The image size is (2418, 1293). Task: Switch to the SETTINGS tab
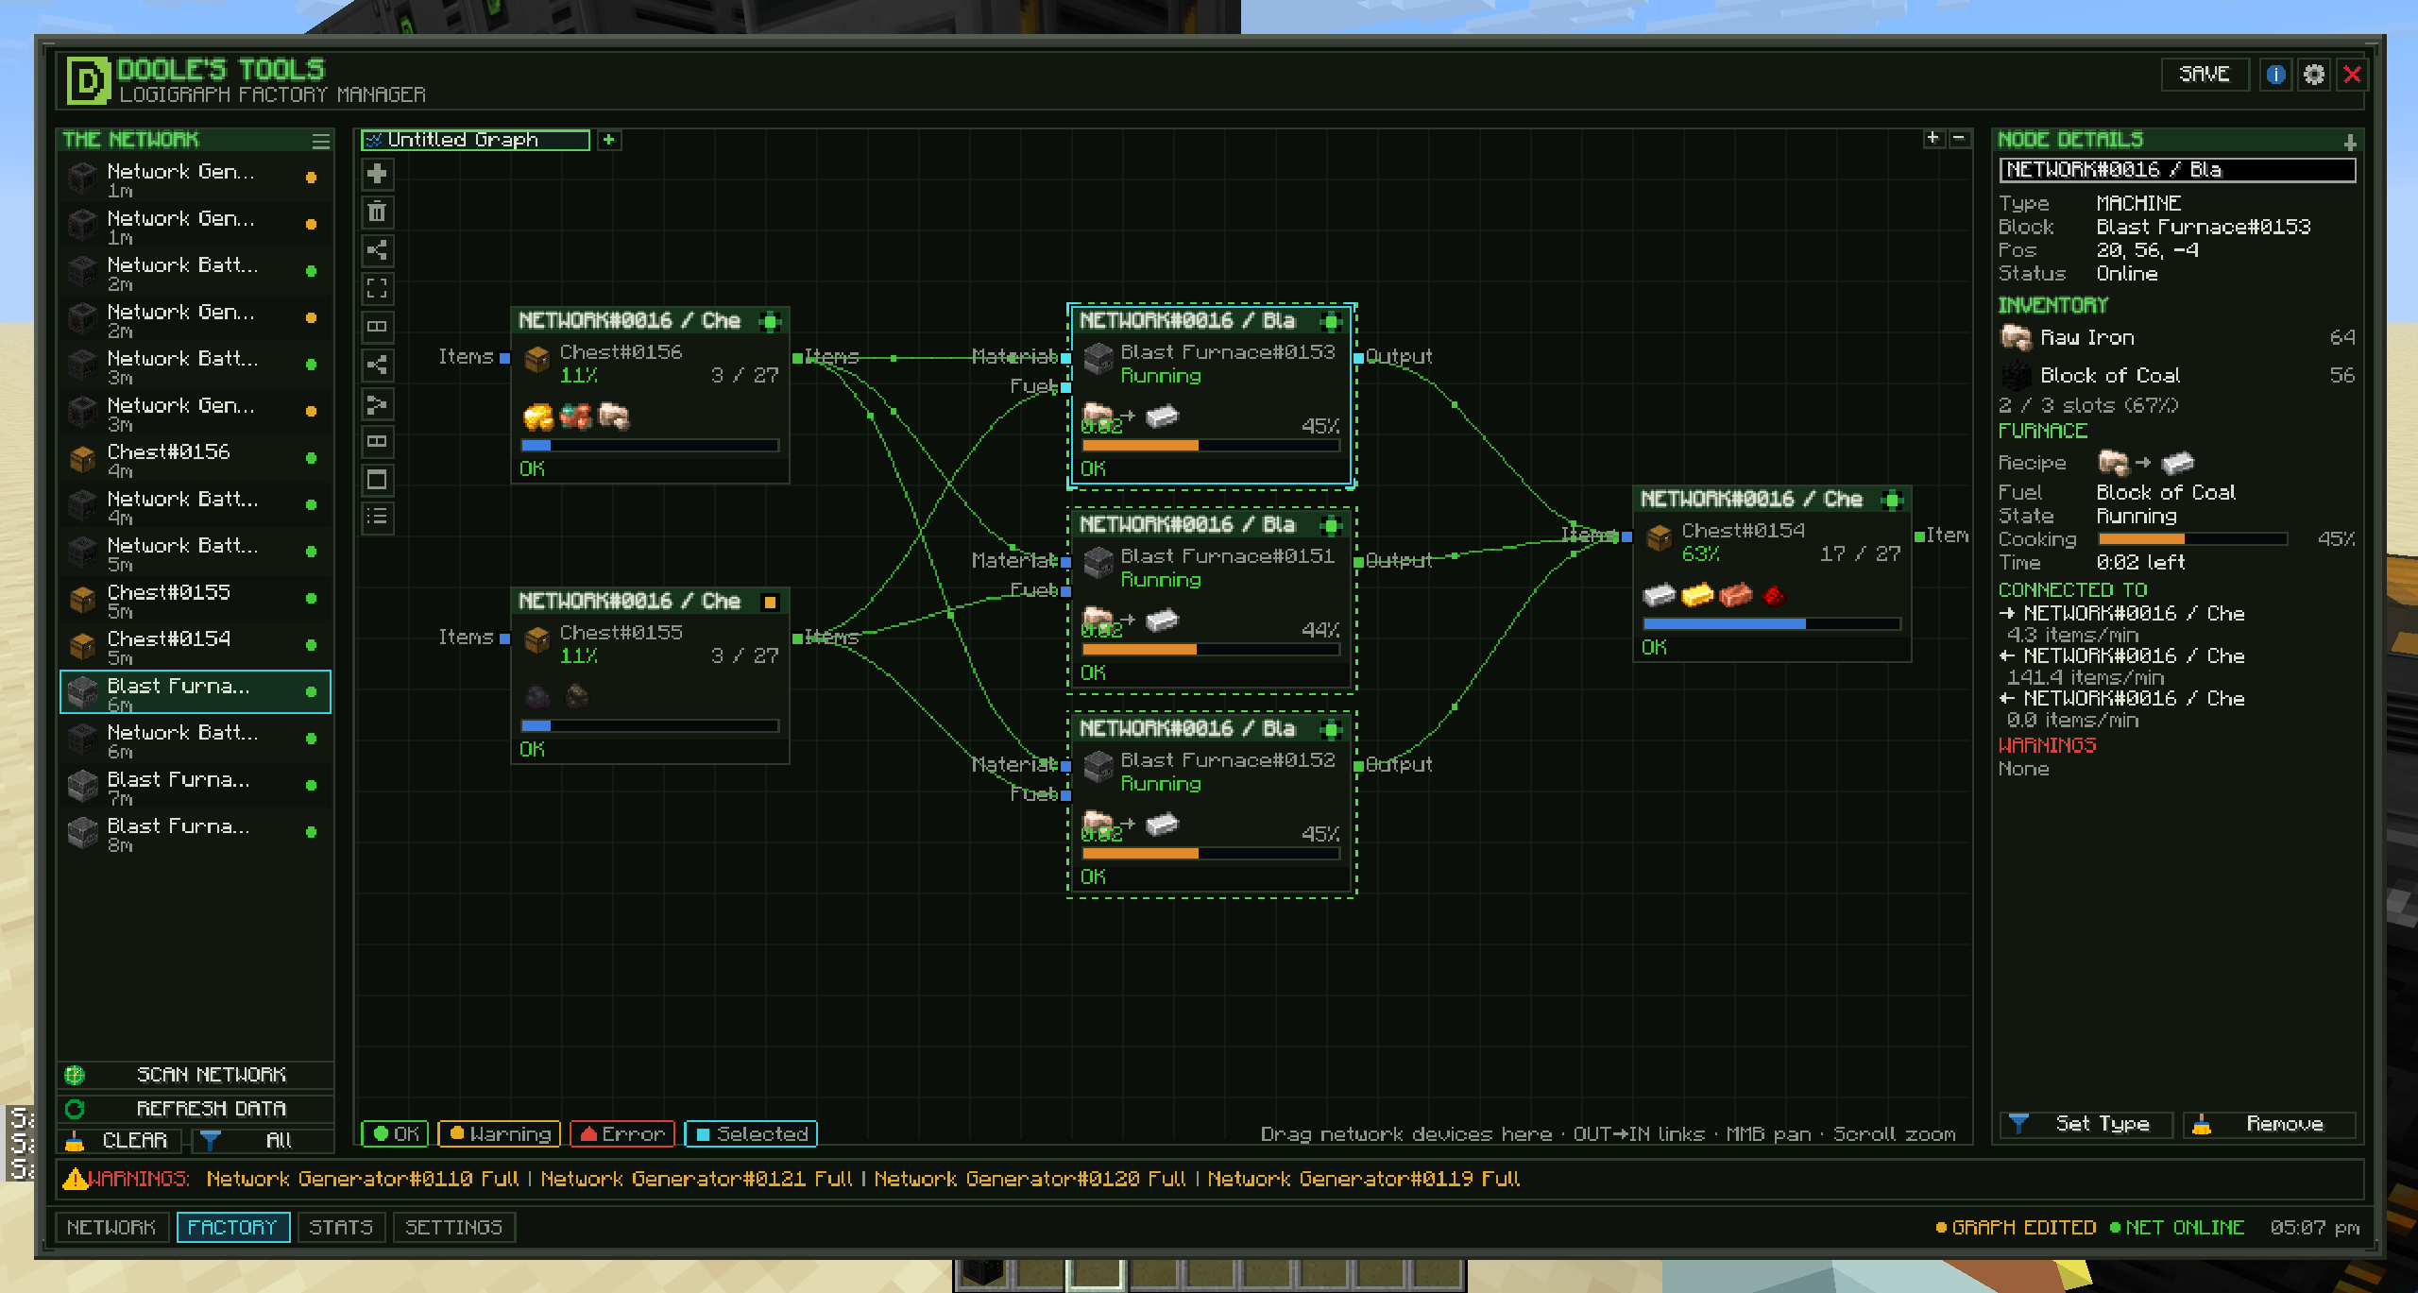click(453, 1227)
